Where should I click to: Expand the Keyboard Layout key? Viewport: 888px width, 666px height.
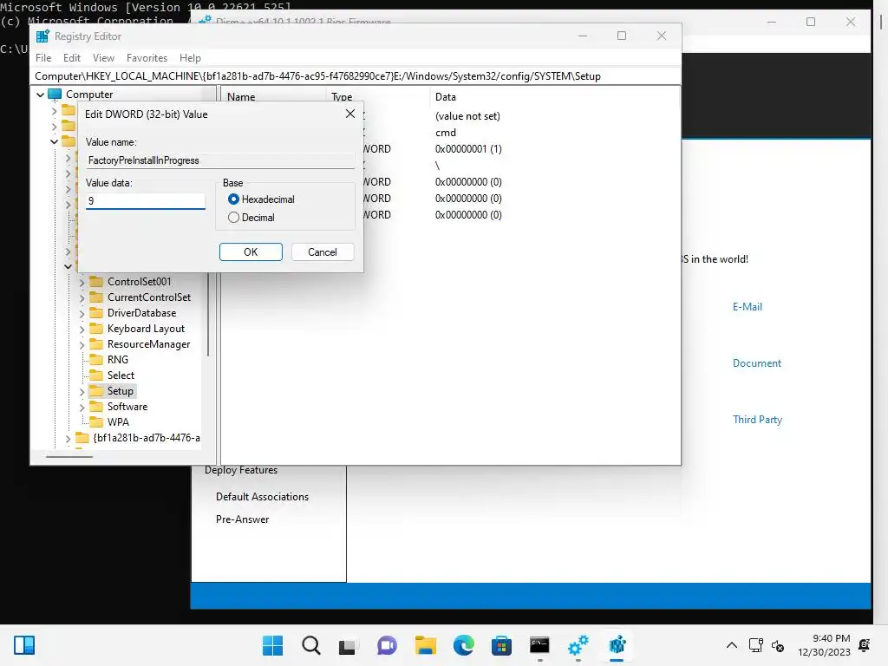(x=82, y=329)
